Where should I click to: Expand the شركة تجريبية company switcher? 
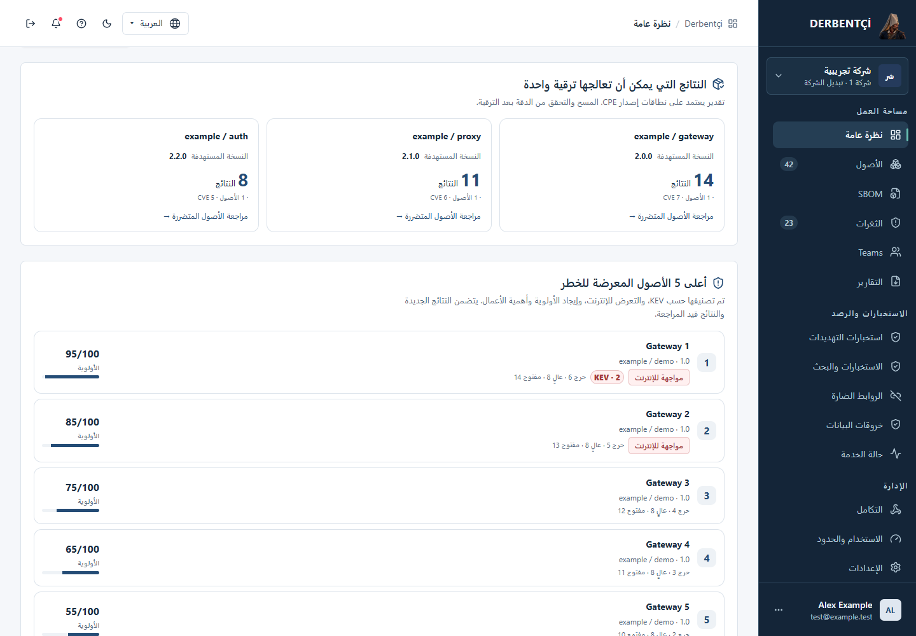click(837, 76)
